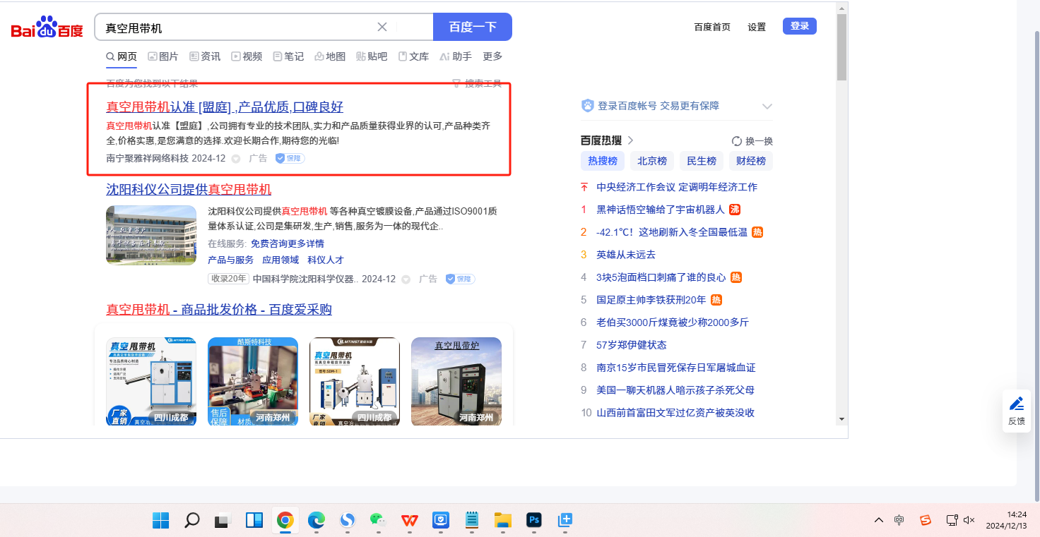Image resolution: width=1040 pixels, height=537 pixels.
Task: Click the muted volume tray icon
Action: [x=969, y=520]
